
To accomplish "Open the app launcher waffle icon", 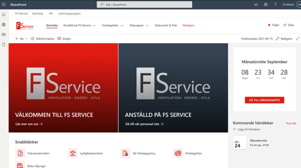I will (4, 5).
